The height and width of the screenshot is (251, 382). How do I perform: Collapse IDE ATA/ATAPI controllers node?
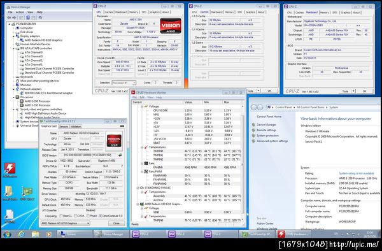[13, 48]
